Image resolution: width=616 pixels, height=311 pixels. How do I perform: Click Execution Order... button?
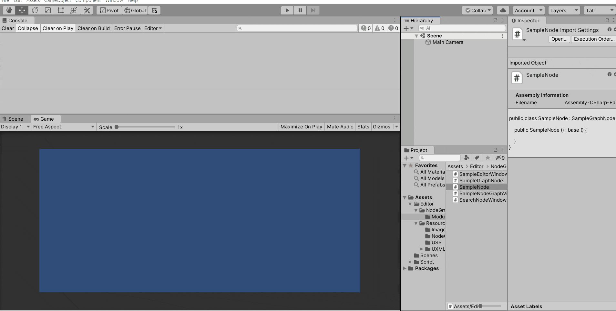pos(594,39)
